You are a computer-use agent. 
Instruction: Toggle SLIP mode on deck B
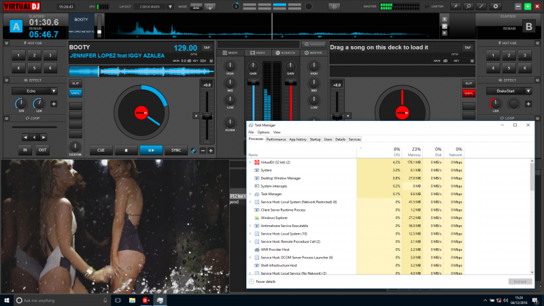pos(469,83)
